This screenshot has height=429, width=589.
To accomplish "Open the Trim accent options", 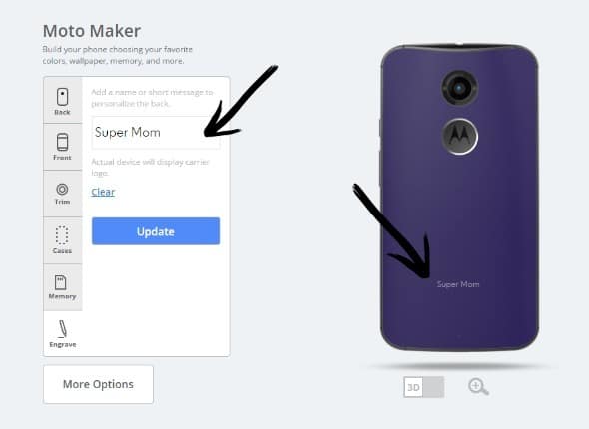I will pyautogui.click(x=62, y=194).
